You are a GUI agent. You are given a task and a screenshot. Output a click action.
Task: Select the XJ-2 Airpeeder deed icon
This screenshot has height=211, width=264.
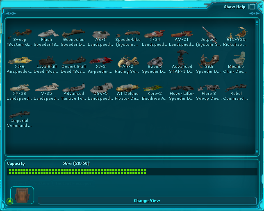[101, 61]
